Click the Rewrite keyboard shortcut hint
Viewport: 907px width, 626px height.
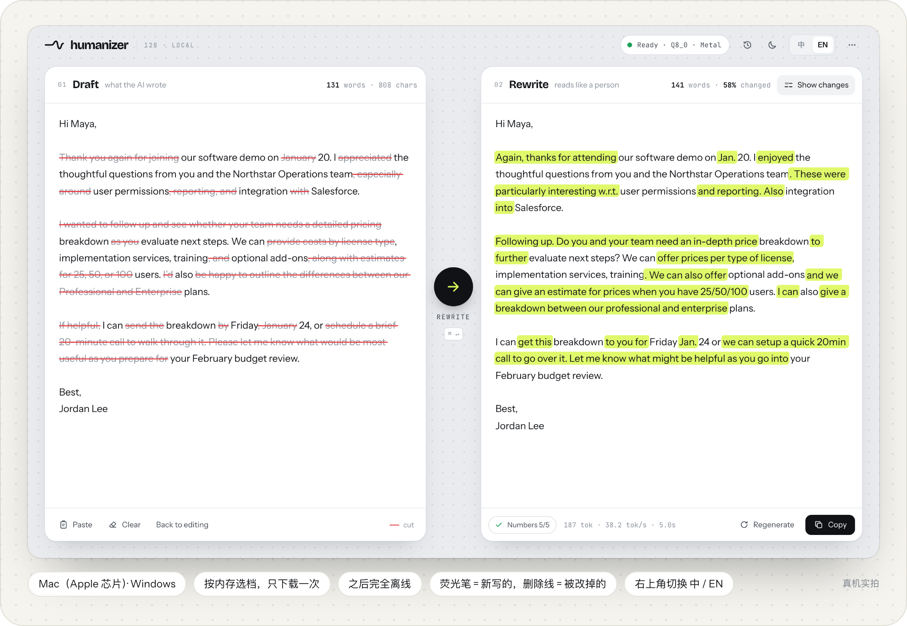[453, 334]
